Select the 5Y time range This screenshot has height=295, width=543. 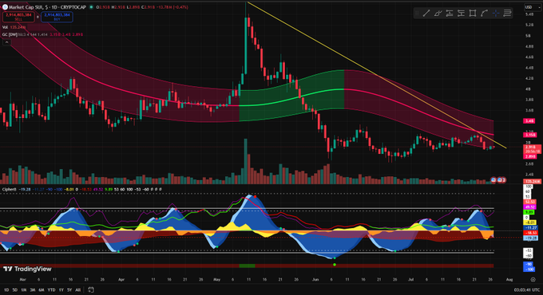pos(69,289)
